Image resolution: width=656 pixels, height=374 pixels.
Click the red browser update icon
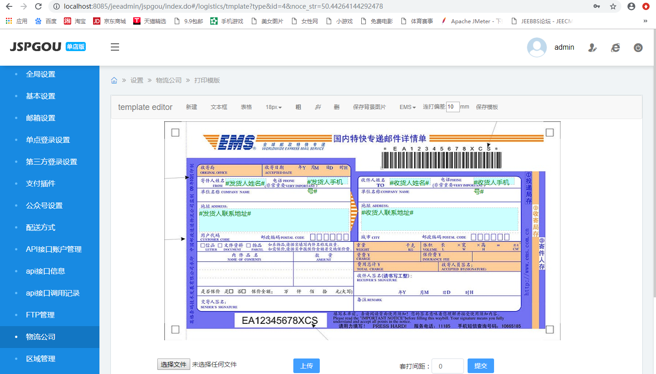tap(646, 6)
